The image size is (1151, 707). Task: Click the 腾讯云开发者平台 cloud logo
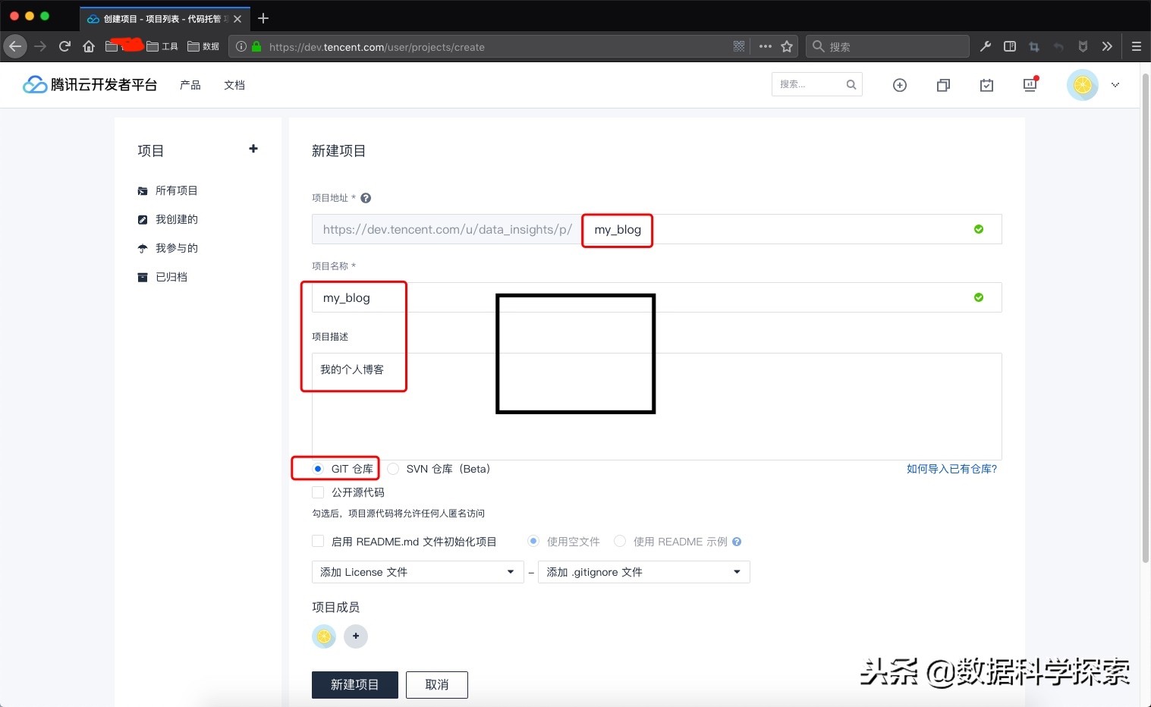[34, 84]
